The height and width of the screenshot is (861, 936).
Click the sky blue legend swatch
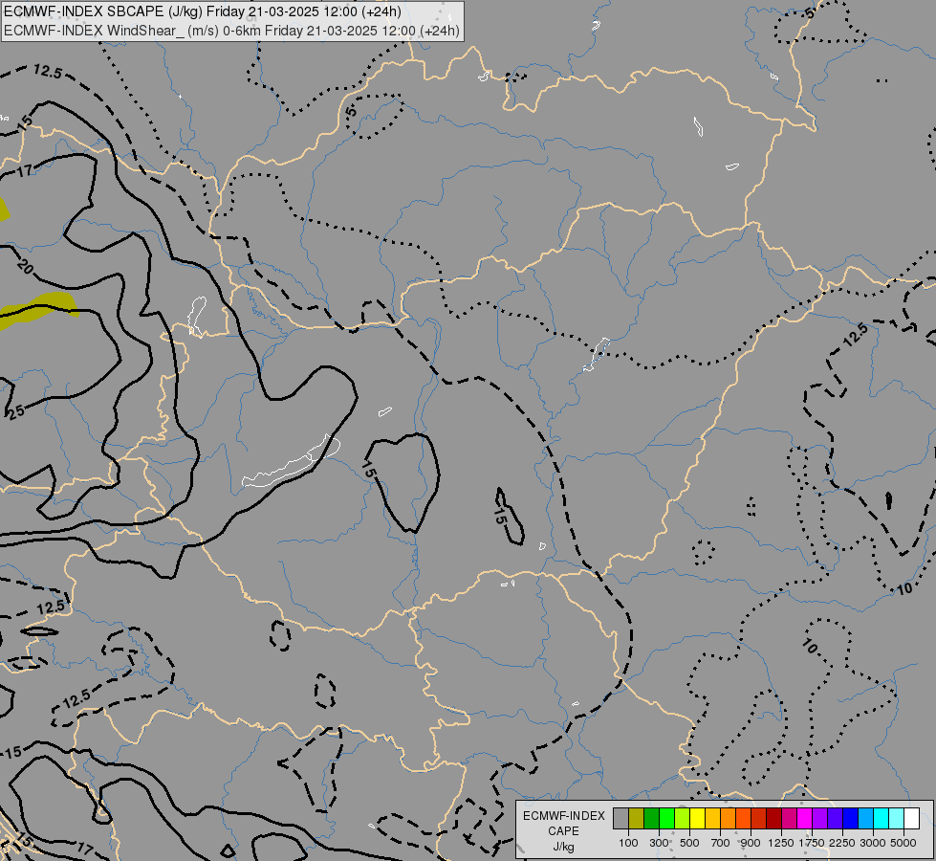[x=866, y=818]
